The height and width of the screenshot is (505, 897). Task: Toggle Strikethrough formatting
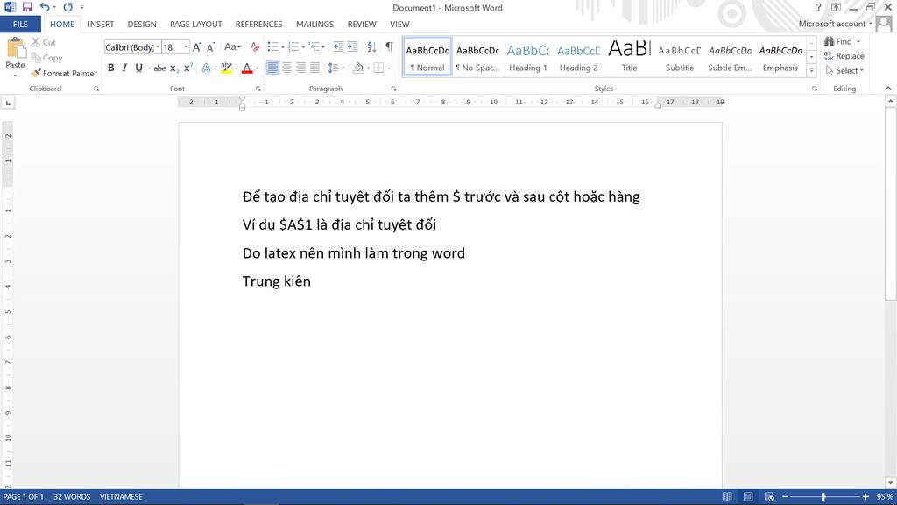(x=159, y=68)
